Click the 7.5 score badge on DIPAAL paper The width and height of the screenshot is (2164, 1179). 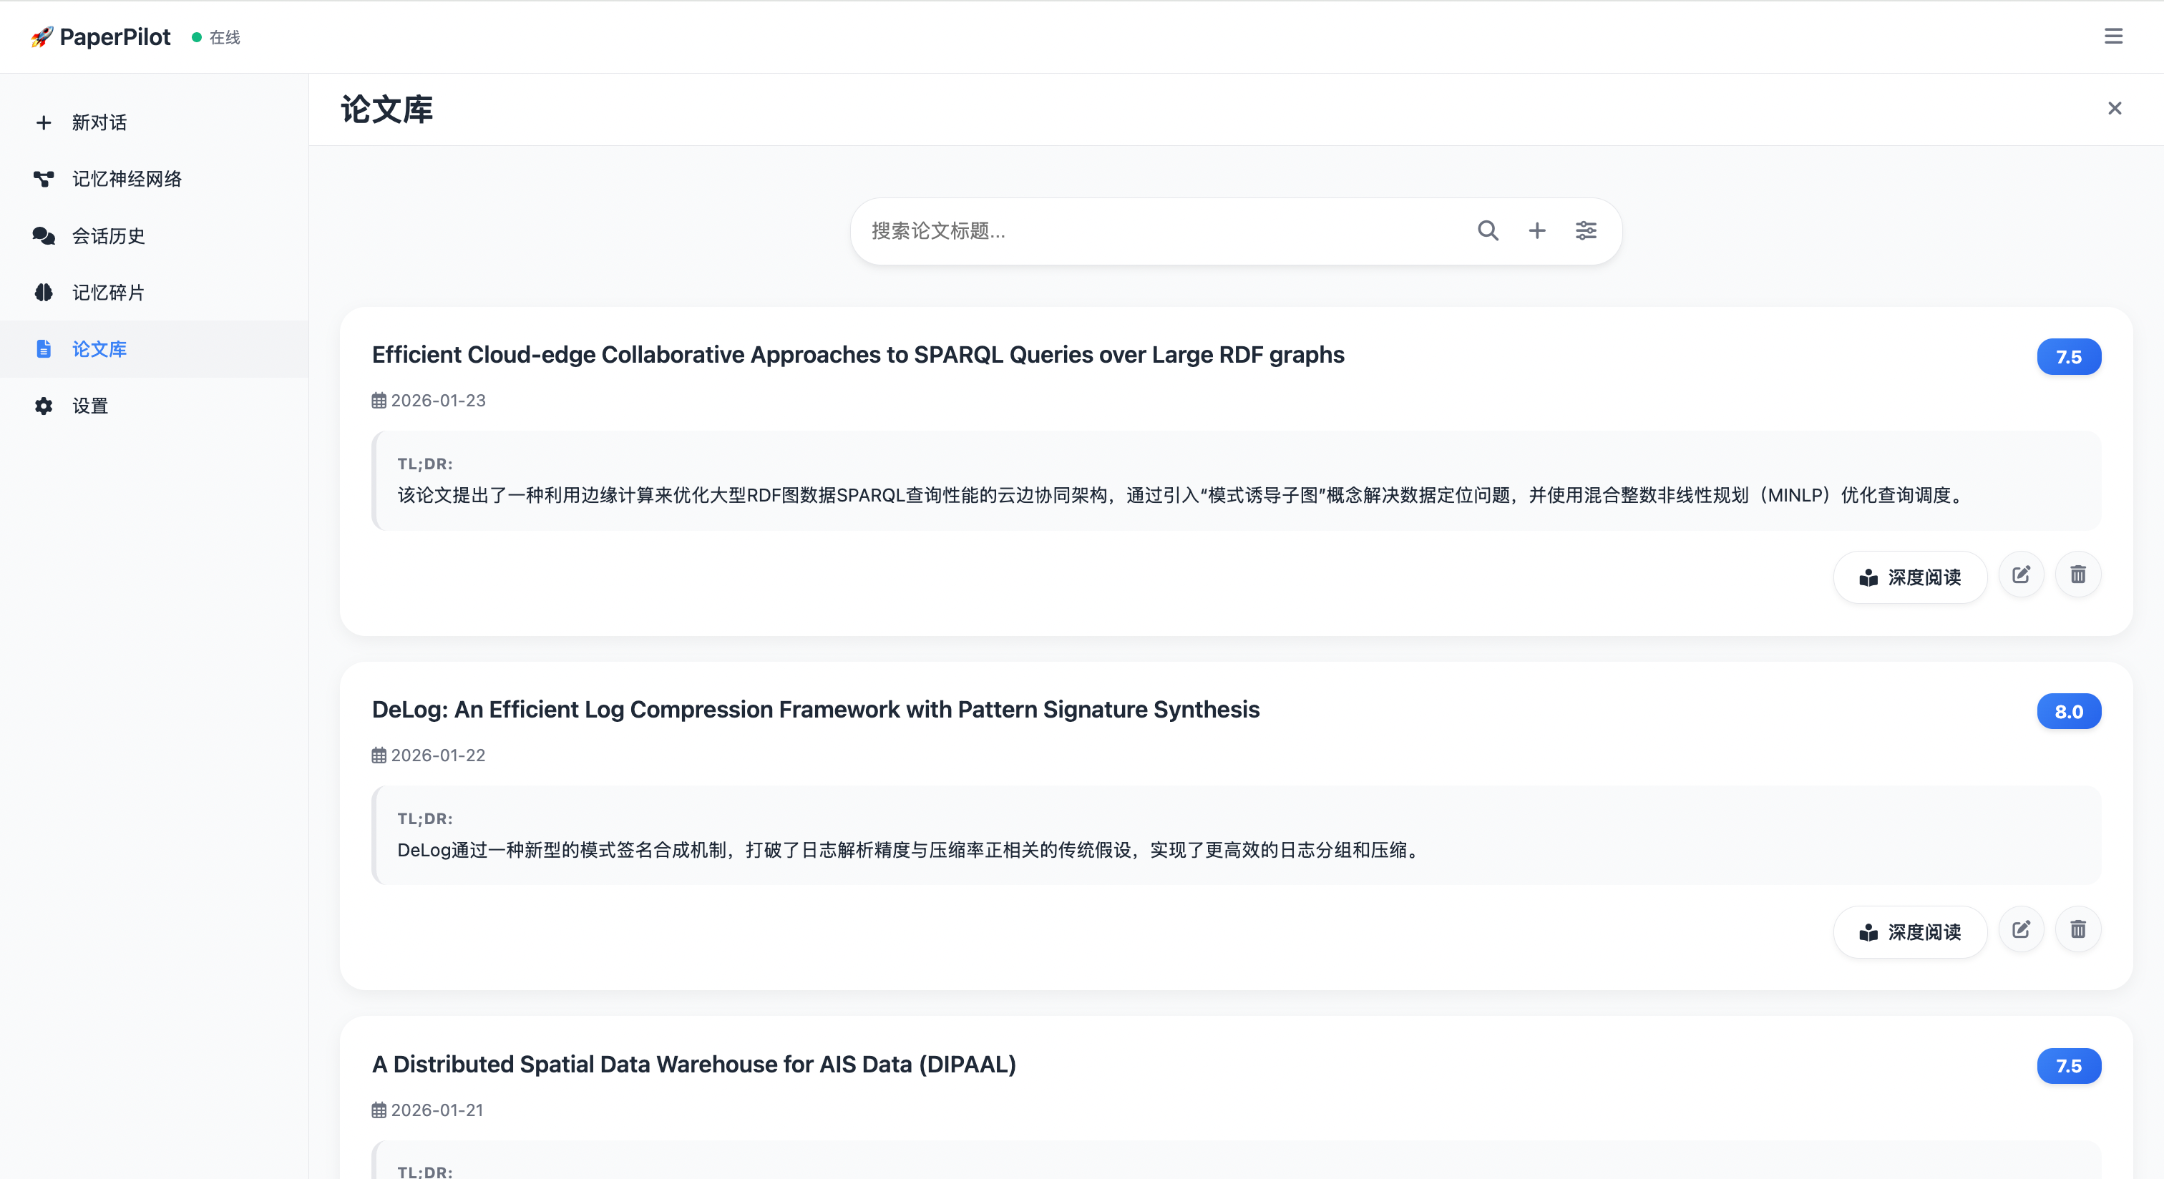2068,1066
